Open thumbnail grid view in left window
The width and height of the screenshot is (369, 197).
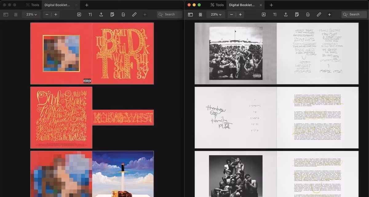(16, 14)
